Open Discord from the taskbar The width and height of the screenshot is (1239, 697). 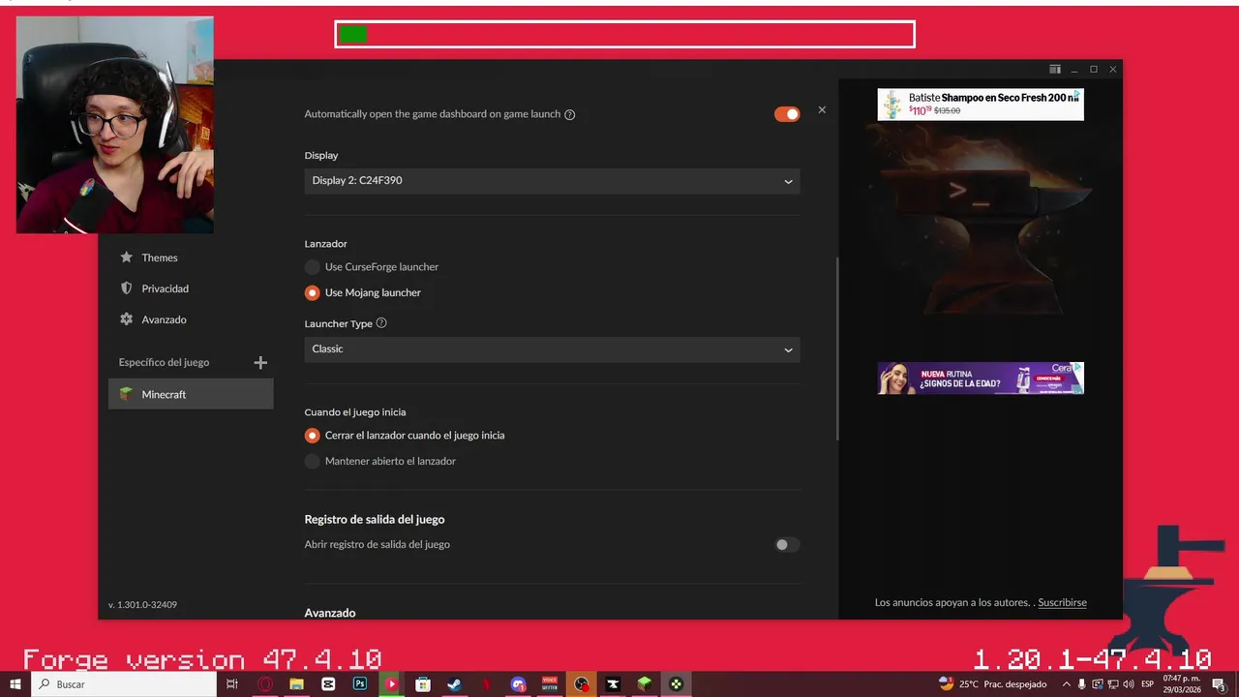pyautogui.click(x=518, y=684)
